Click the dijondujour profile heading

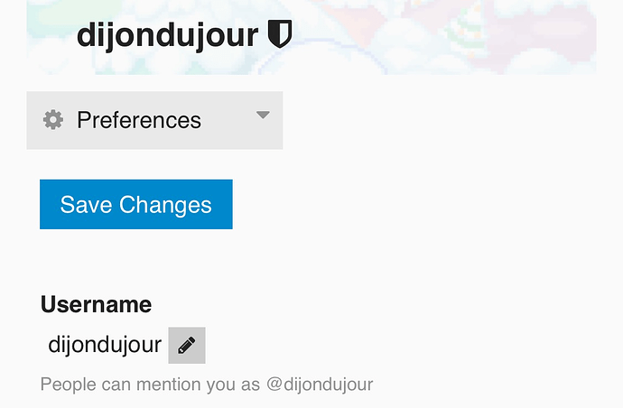click(x=169, y=35)
